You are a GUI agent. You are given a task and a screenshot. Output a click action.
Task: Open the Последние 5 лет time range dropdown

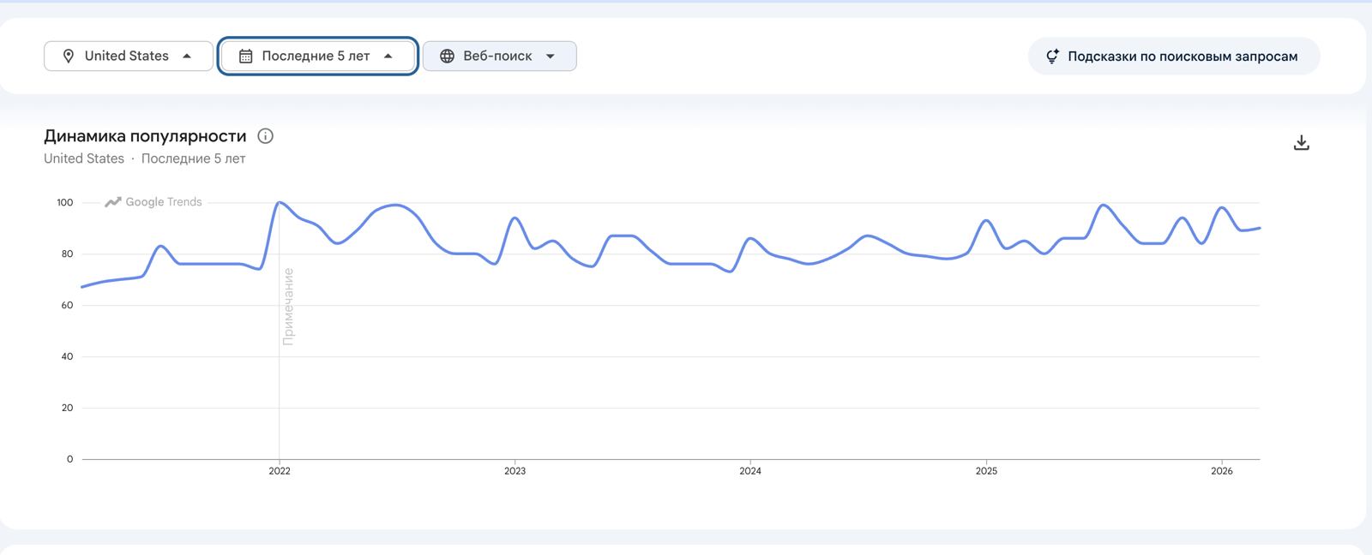318,57
